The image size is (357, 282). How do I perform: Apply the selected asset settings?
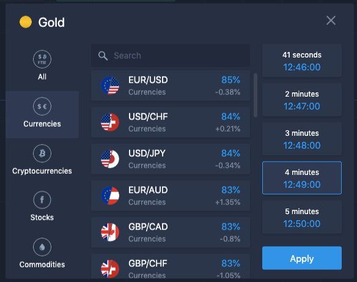tap(301, 258)
